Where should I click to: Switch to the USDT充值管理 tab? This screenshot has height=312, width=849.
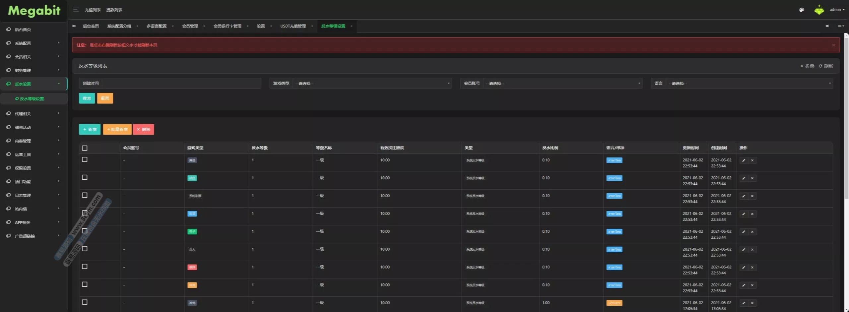click(x=293, y=26)
